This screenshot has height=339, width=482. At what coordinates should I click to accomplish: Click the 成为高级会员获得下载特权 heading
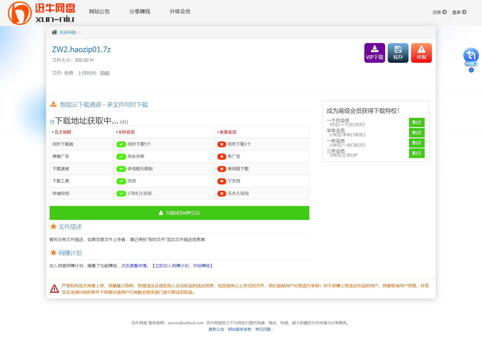pos(363,111)
